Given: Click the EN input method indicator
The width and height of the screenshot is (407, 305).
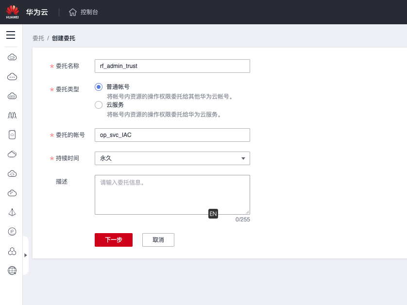Looking at the screenshot, I should pos(213,214).
